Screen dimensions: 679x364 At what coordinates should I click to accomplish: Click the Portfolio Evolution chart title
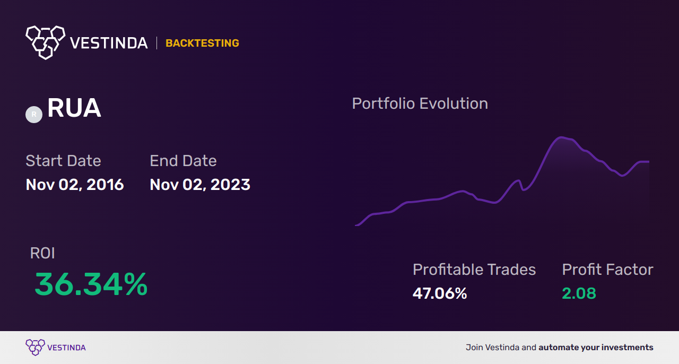pos(420,103)
